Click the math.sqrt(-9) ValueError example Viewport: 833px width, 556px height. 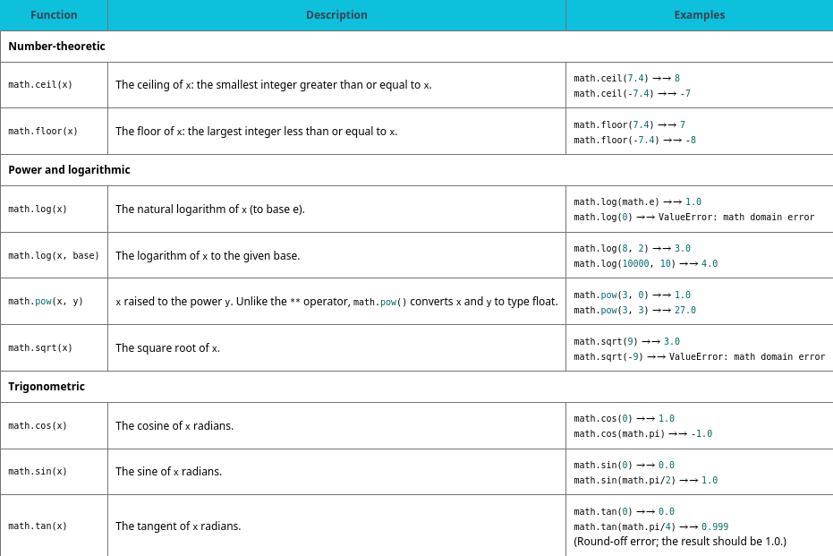(x=699, y=356)
